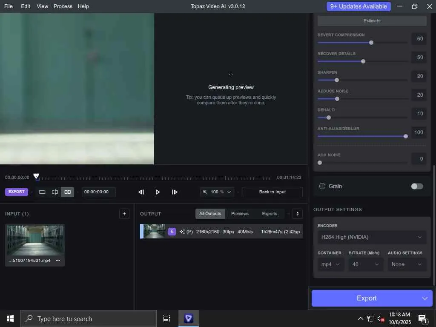Screen dimensions: 436x327
Task: Edit the Recover Details value 50
Action: pyautogui.click(x=419, y=57)
